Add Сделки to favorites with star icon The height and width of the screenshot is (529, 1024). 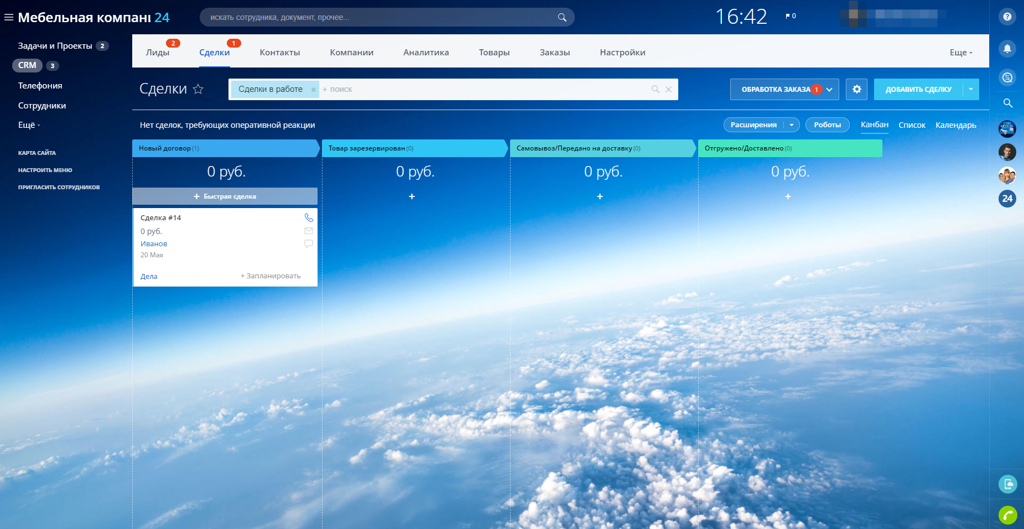point(198,89)
